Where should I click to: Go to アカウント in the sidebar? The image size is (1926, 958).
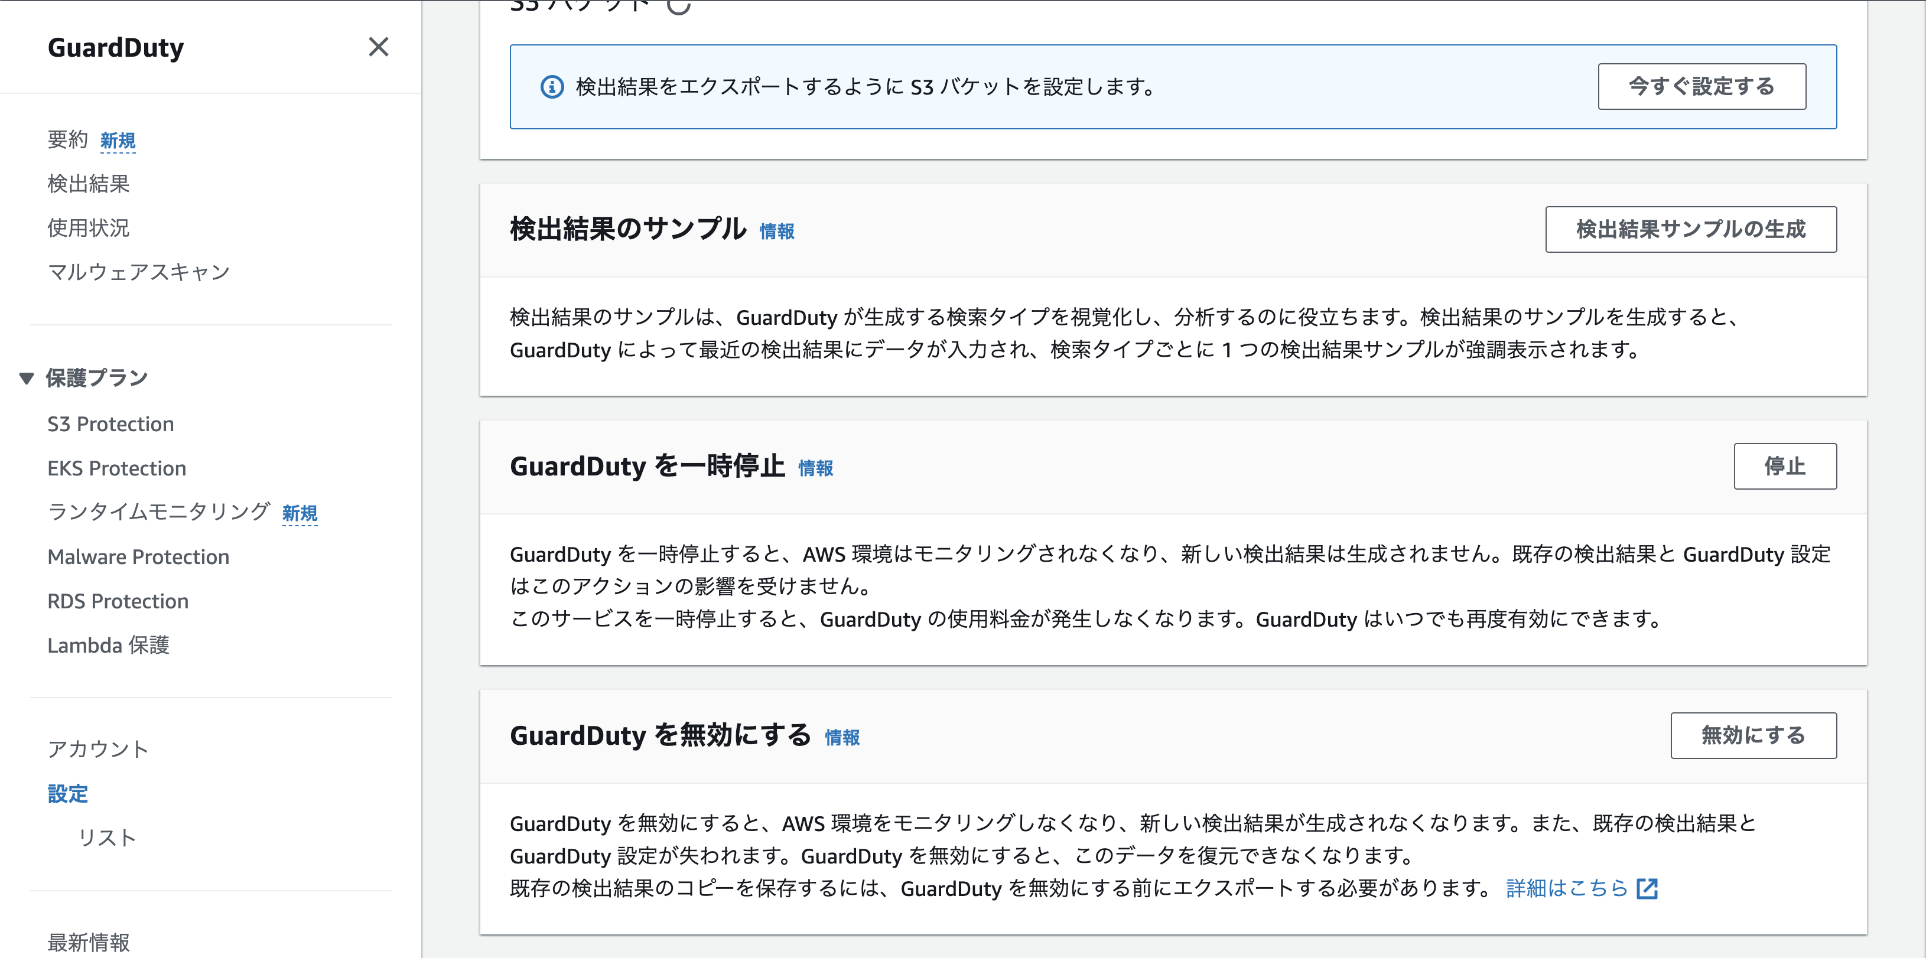click(x=98, y=750)
